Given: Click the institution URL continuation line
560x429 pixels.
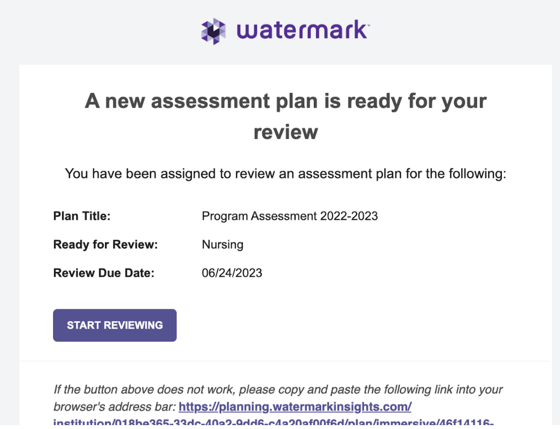Looking at the screenshot, I should (273, 422).
